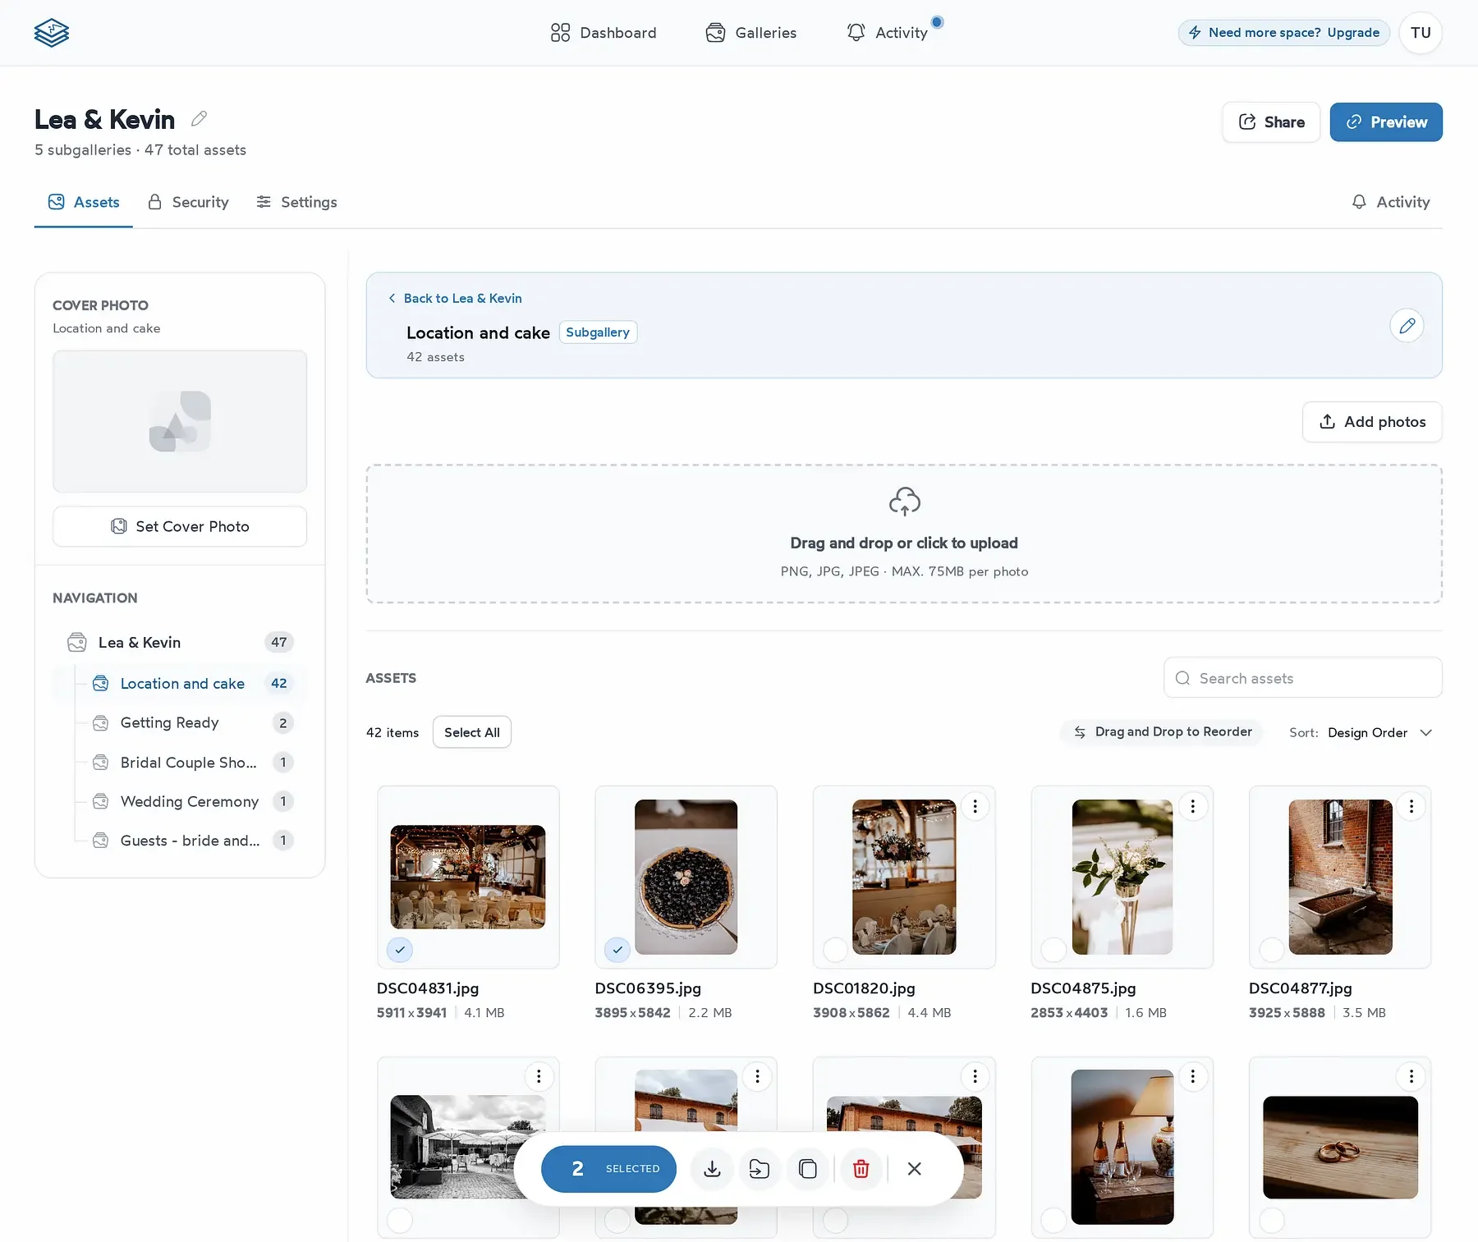This screenshot has height=1242, width=1478.
Task: Click the cover photo placeholder image
Action: 180,421
